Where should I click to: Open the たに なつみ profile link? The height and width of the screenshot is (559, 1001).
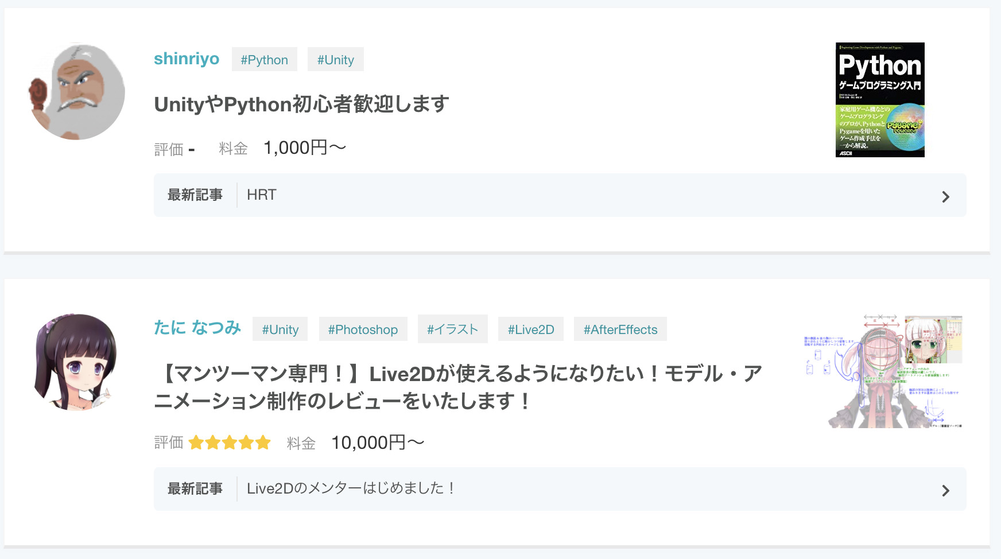coord(197,328)
